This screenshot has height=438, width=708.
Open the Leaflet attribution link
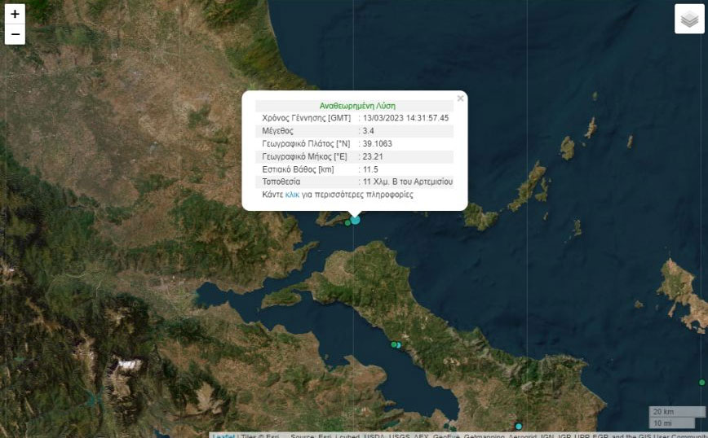[x=224, y=436]
